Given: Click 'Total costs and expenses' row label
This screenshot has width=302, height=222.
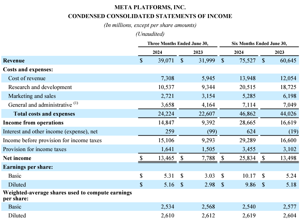Looking at the screenshot, I should (44, 114).
